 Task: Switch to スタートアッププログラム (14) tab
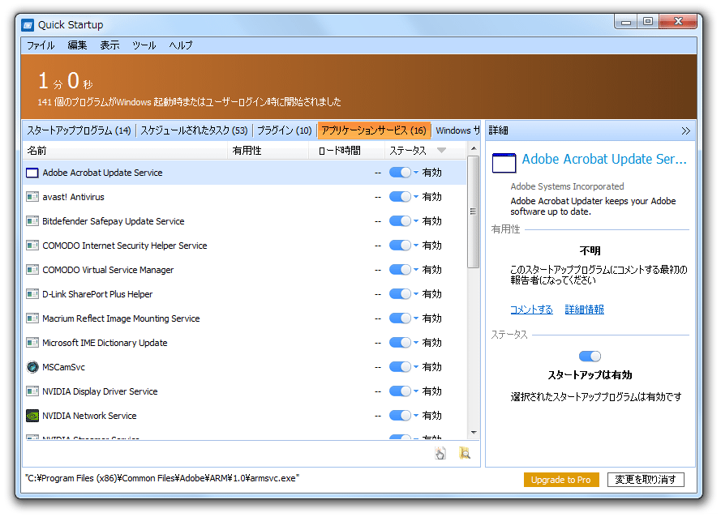[79, 130]
